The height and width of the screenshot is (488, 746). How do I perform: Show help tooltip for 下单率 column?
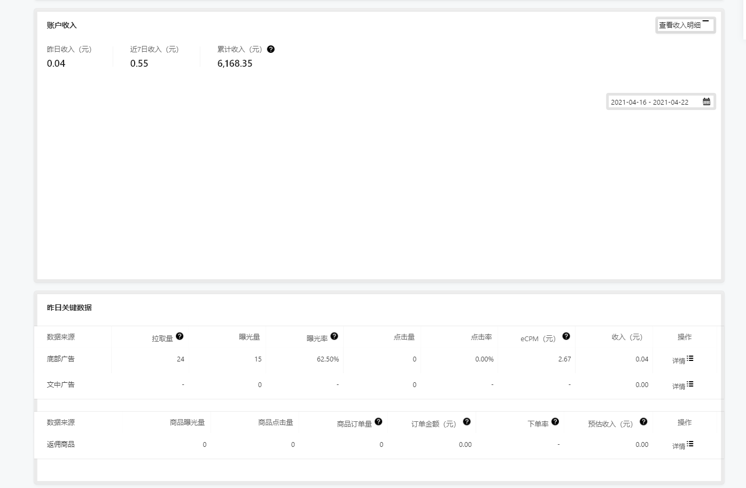point(555,421)
